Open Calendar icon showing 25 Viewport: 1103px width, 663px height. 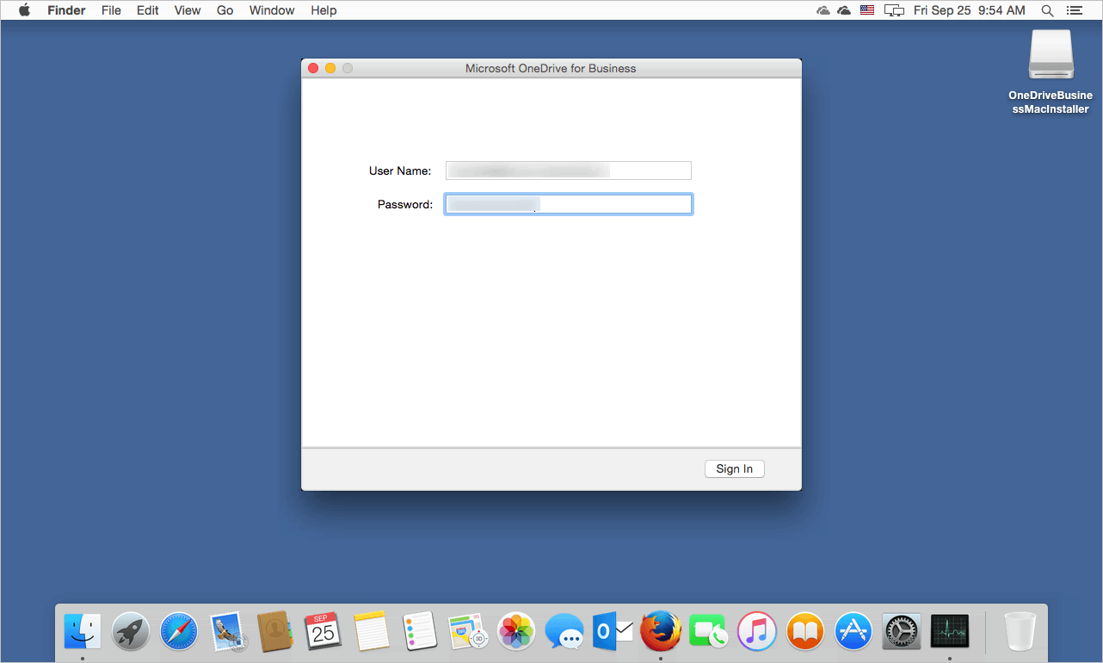click(x=324, y=631)
